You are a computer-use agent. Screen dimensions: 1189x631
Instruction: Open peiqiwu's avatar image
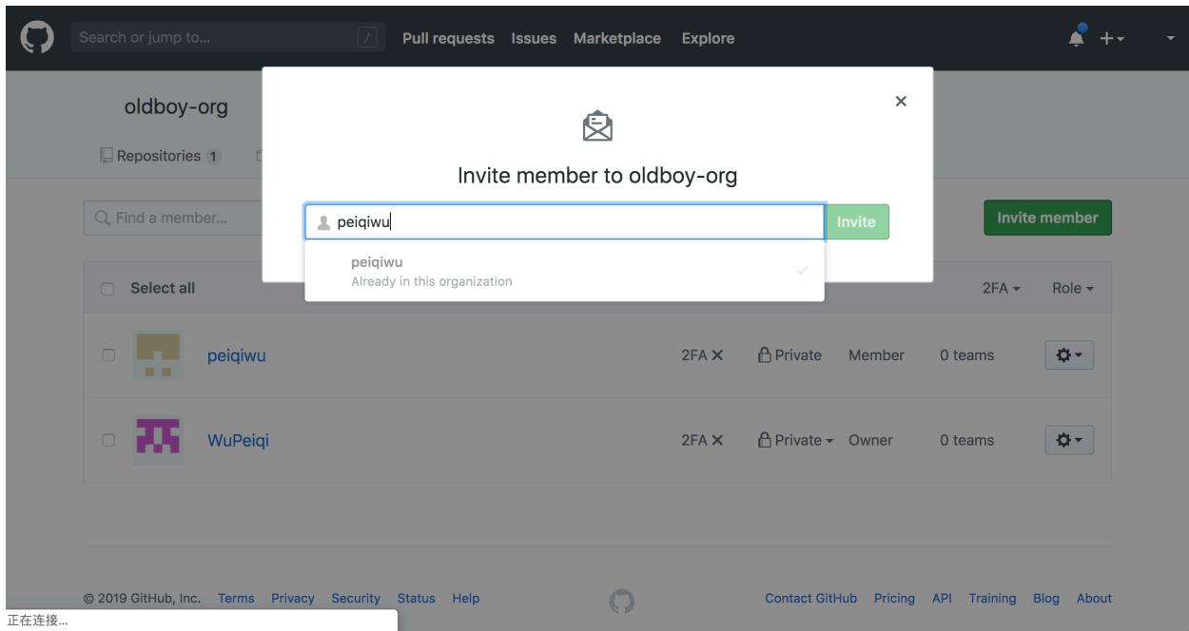coord(158,355)
